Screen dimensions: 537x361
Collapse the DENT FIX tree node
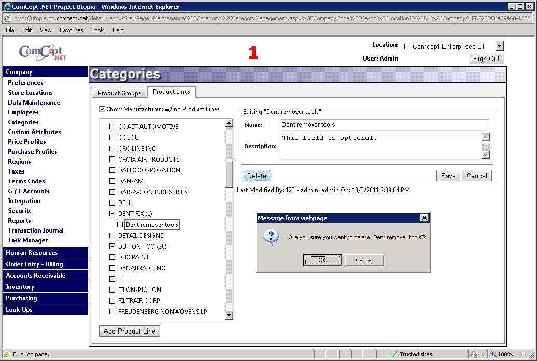point(112,214)
